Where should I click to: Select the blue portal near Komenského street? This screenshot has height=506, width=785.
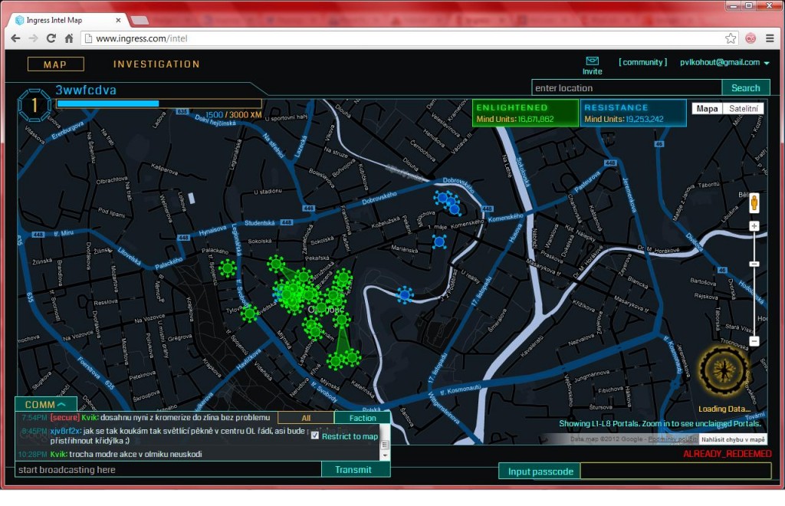[x=439, y=242]
